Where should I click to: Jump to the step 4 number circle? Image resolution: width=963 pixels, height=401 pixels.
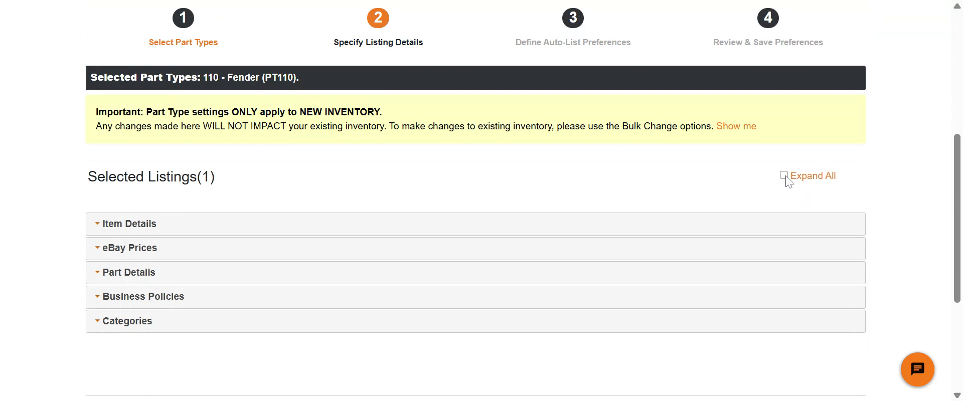[768, 18]
